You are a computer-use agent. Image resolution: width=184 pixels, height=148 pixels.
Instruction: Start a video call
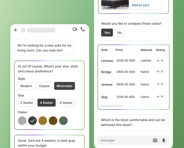click(x=75, y=29)
